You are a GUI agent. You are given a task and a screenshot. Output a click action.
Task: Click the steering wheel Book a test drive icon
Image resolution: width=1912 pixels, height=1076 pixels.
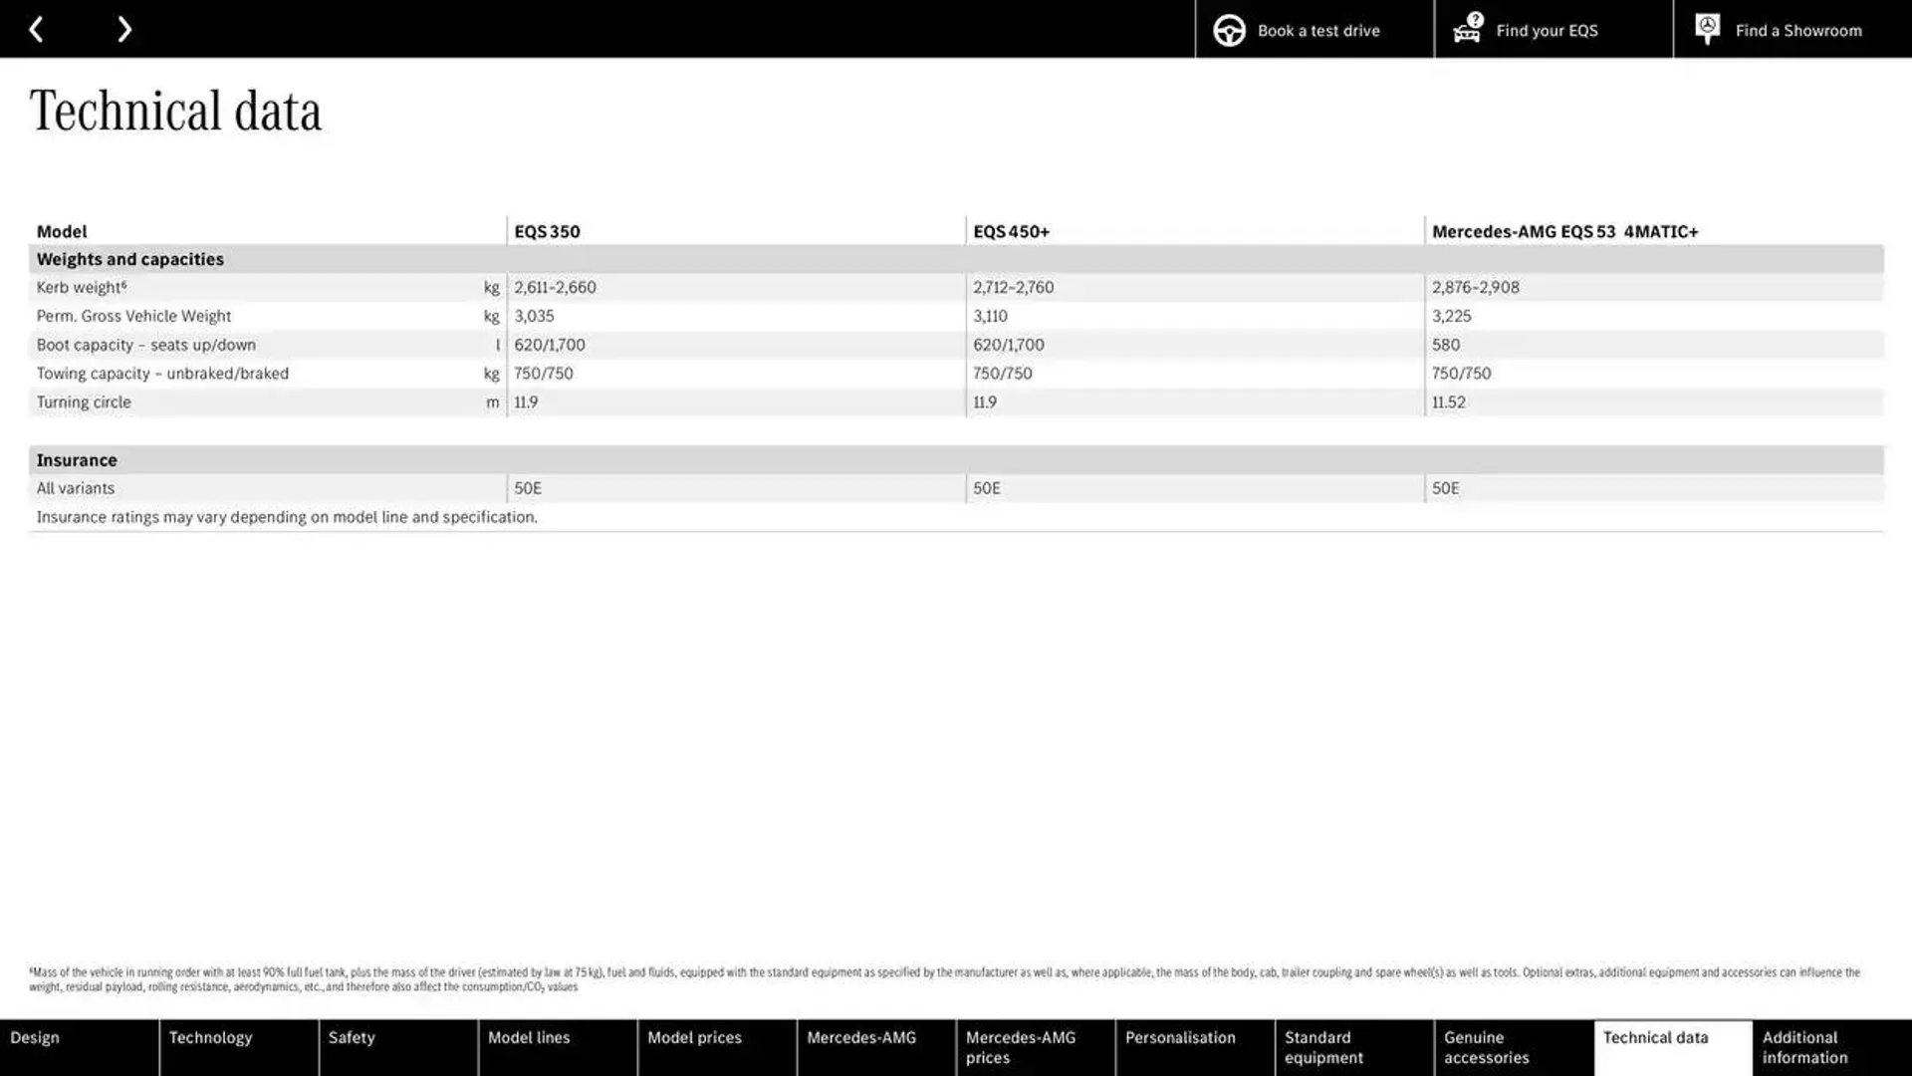point(1229,29)
